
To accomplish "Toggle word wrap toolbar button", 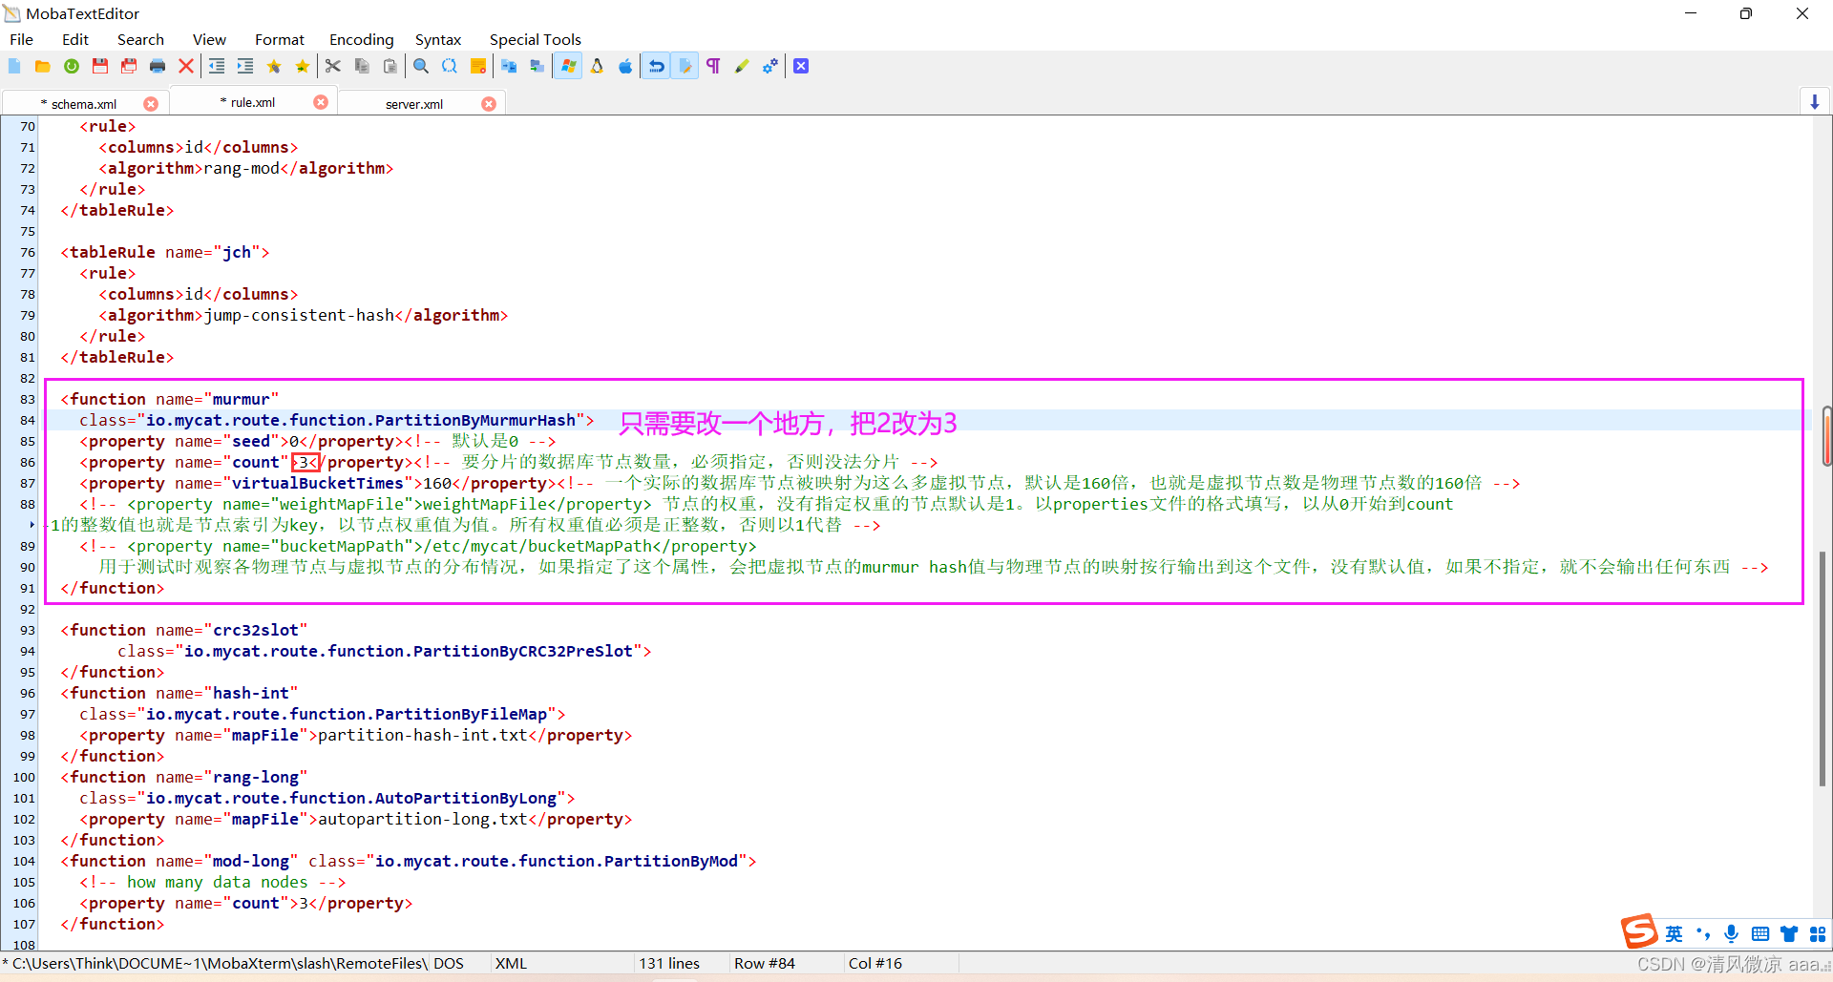I will [x=656, y=66].
